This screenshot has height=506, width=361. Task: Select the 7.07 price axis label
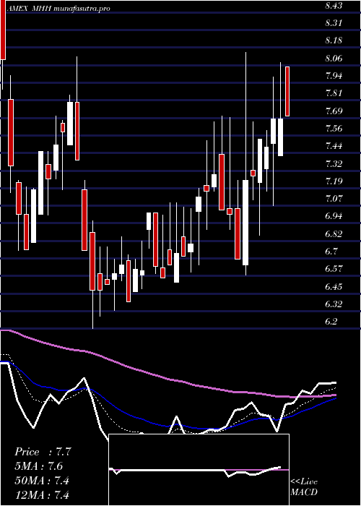pos(334,199)
